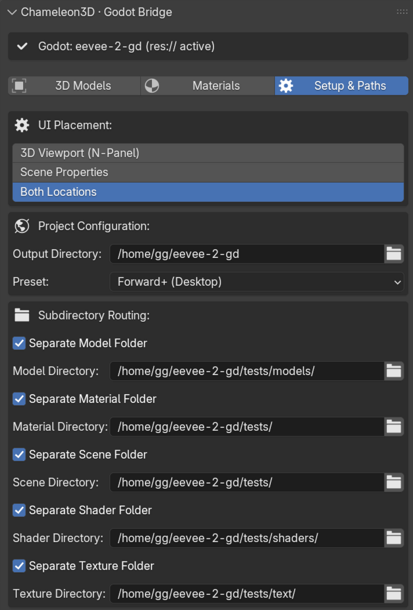Choose 3D Viewport (N-Panel) placement
This screenshot has height=610, width=413.
pyautogui.click(x=208, y=153)
